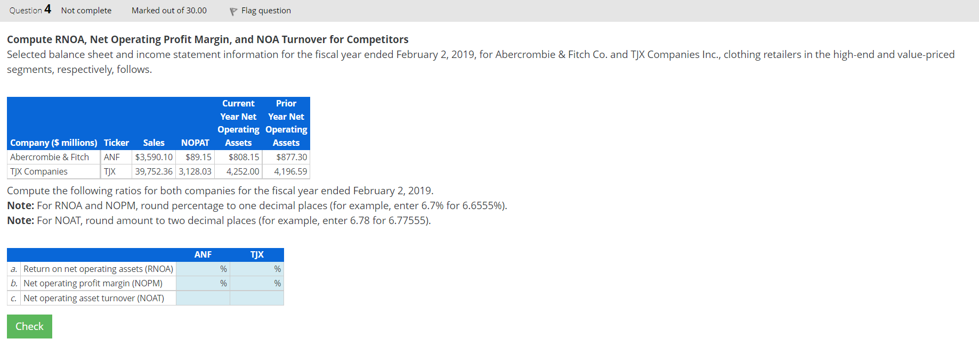Image resolution: width=979 pixels, height=347 pixels.
Task: Click the flag icon beside Flag question
Action: tap(233, 10)
